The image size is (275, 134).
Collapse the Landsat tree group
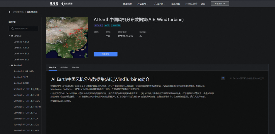[9, 36]
